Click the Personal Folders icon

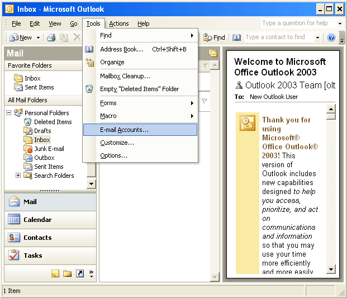point(18,112)
